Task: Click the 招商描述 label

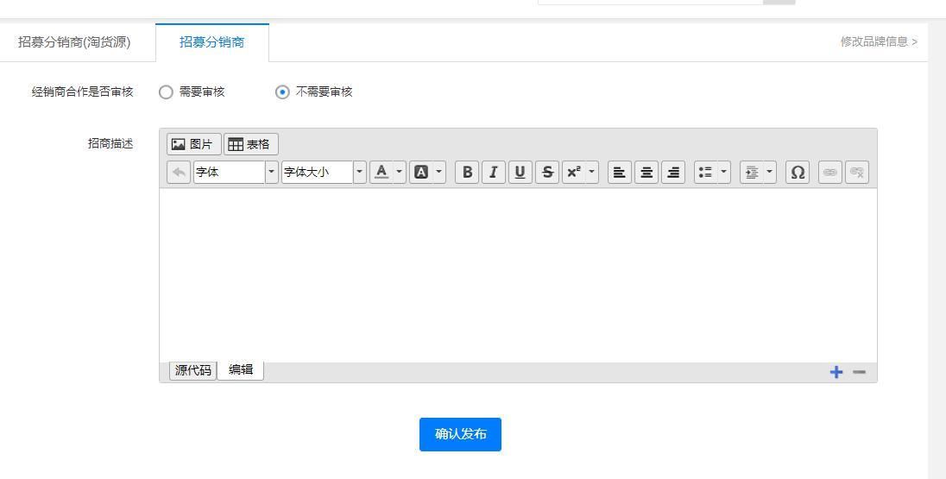Action: [x=110, y=143]
